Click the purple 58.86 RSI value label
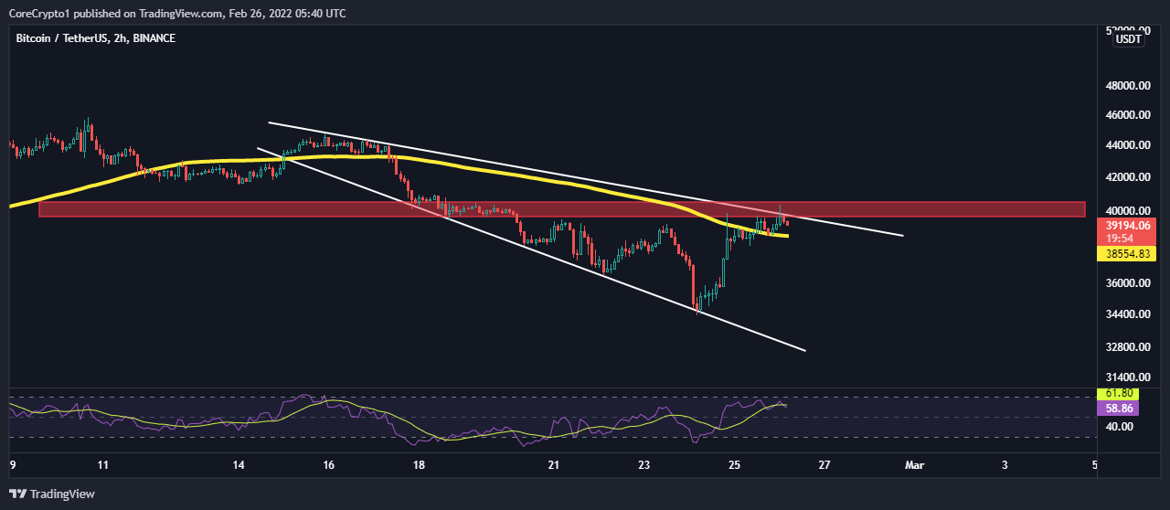 (x=1120, y=409)
